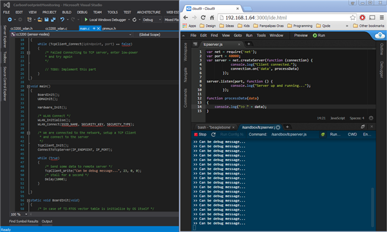
Task: Collapse the Cloud9 menu bar with up arrow
Action: pyautogui.click(x=184, y=35)
